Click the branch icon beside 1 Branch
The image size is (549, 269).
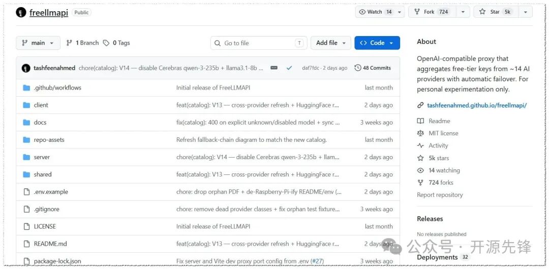pos(69,43)
